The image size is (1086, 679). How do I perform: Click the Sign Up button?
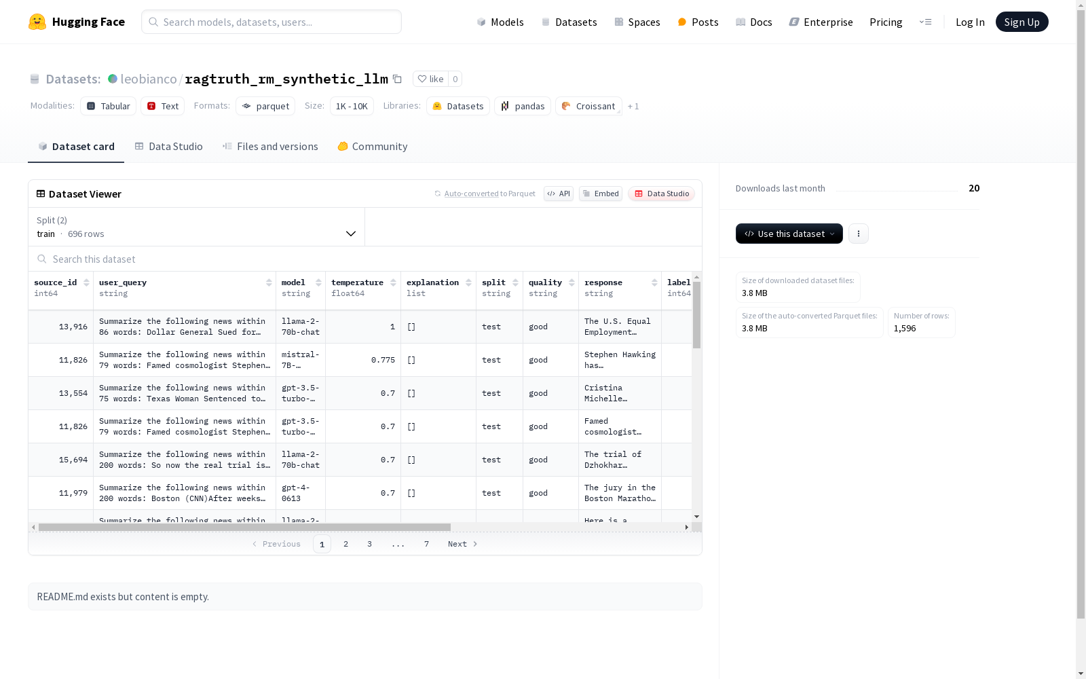pyautogui.click(x=1022, y=22)
